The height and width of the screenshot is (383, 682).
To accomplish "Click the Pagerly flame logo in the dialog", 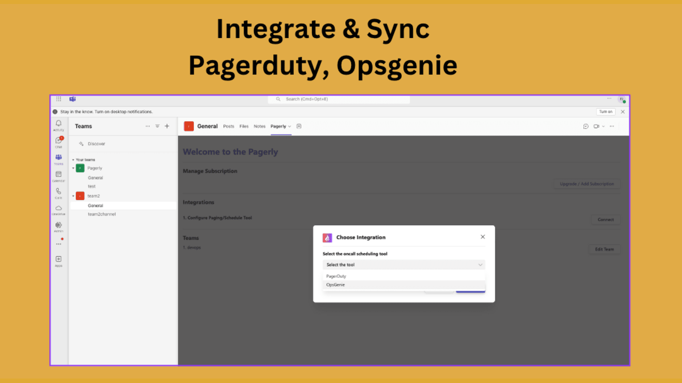I will click(x=328, y=238).
